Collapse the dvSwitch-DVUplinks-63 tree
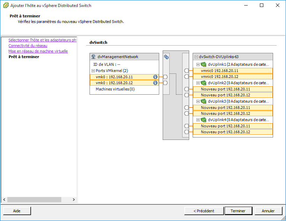286x221 pixels. click(x=196, y=57)
